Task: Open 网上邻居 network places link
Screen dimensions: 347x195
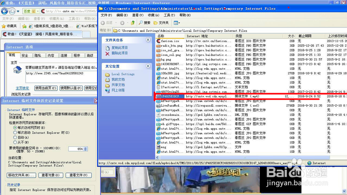Action: (x=118, y=90)
